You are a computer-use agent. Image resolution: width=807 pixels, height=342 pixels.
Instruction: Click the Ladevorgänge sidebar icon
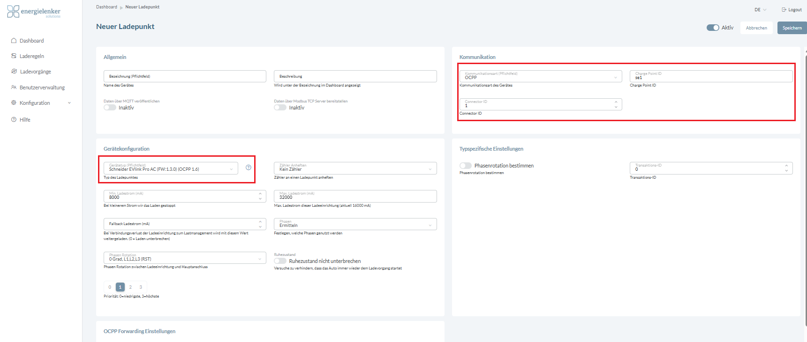(14, 72)
